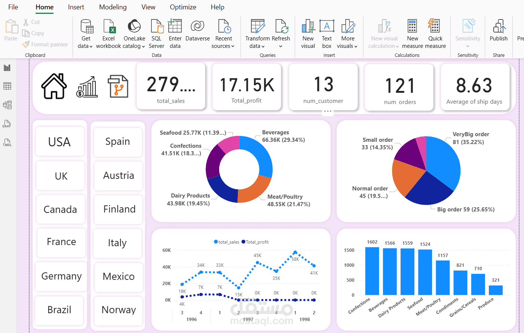Click the Copy icon
The height and width of the screenshot is (333, 524).
(26, 33)
